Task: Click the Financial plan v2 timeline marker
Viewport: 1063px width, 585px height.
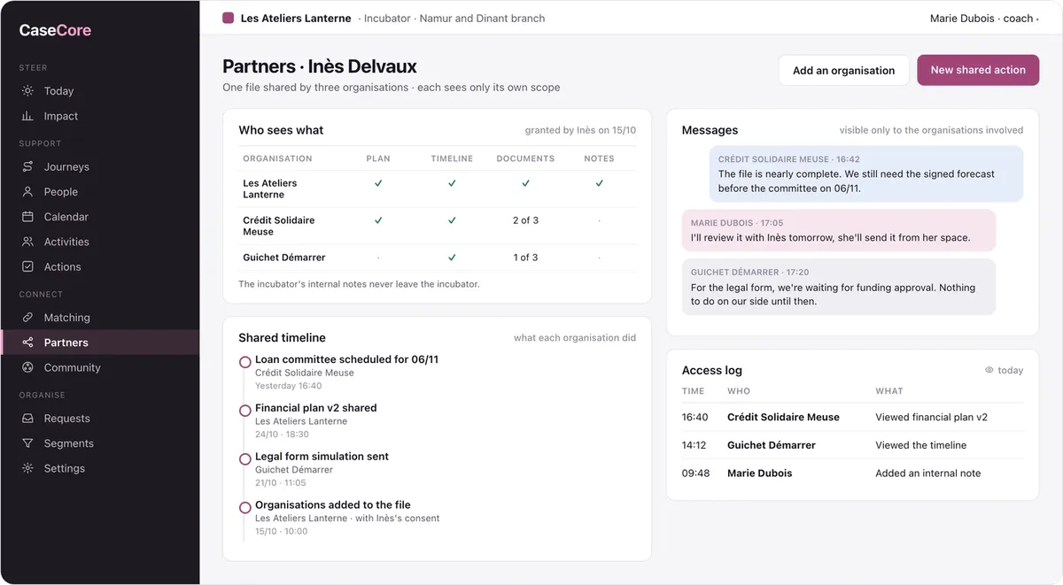Action: (x=245, y=411)
